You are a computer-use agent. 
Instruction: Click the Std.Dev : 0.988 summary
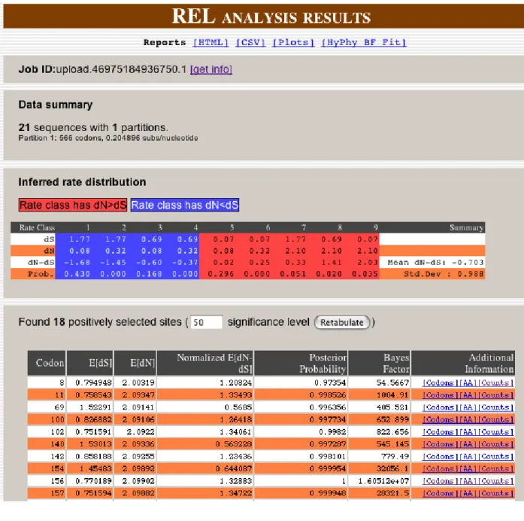coord(444,274)
